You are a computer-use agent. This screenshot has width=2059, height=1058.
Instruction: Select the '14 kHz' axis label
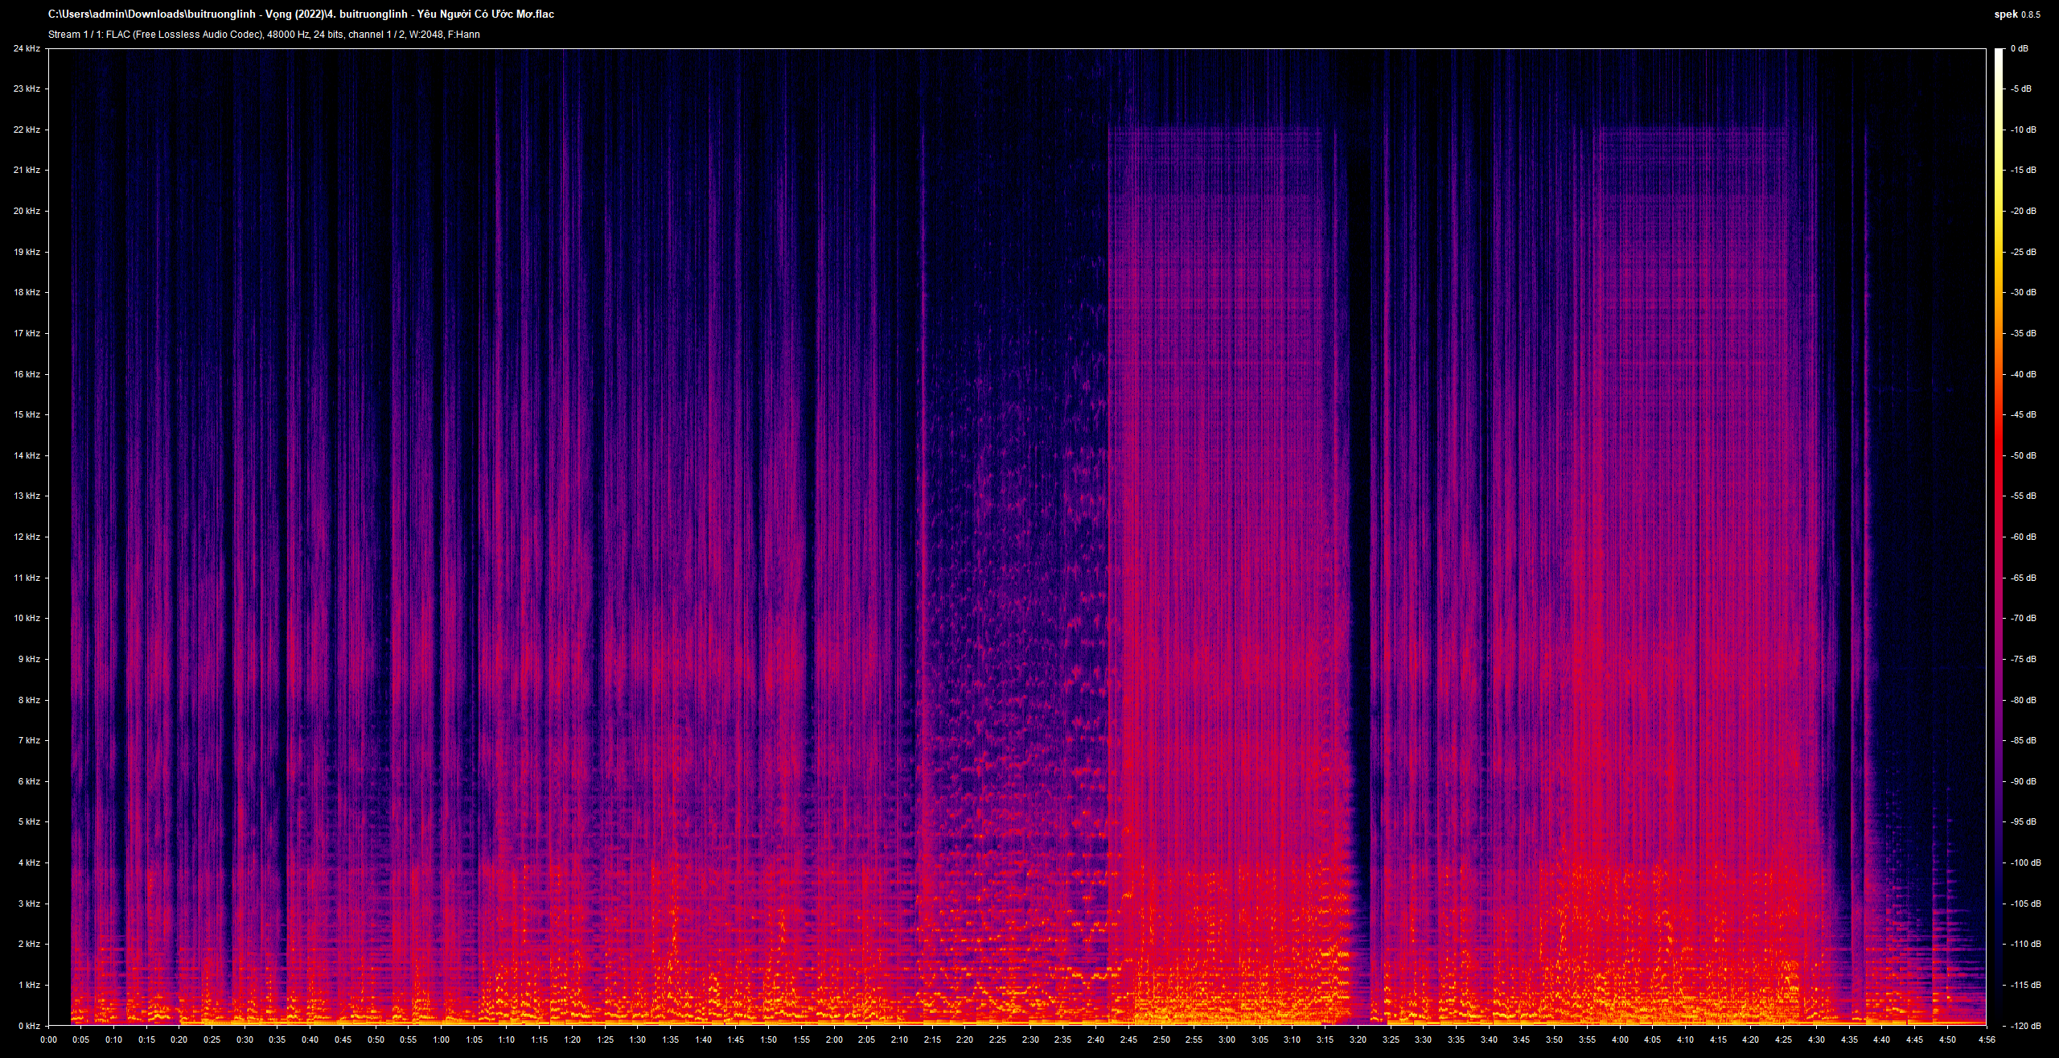pyautogui.click(x=27, y=455)
